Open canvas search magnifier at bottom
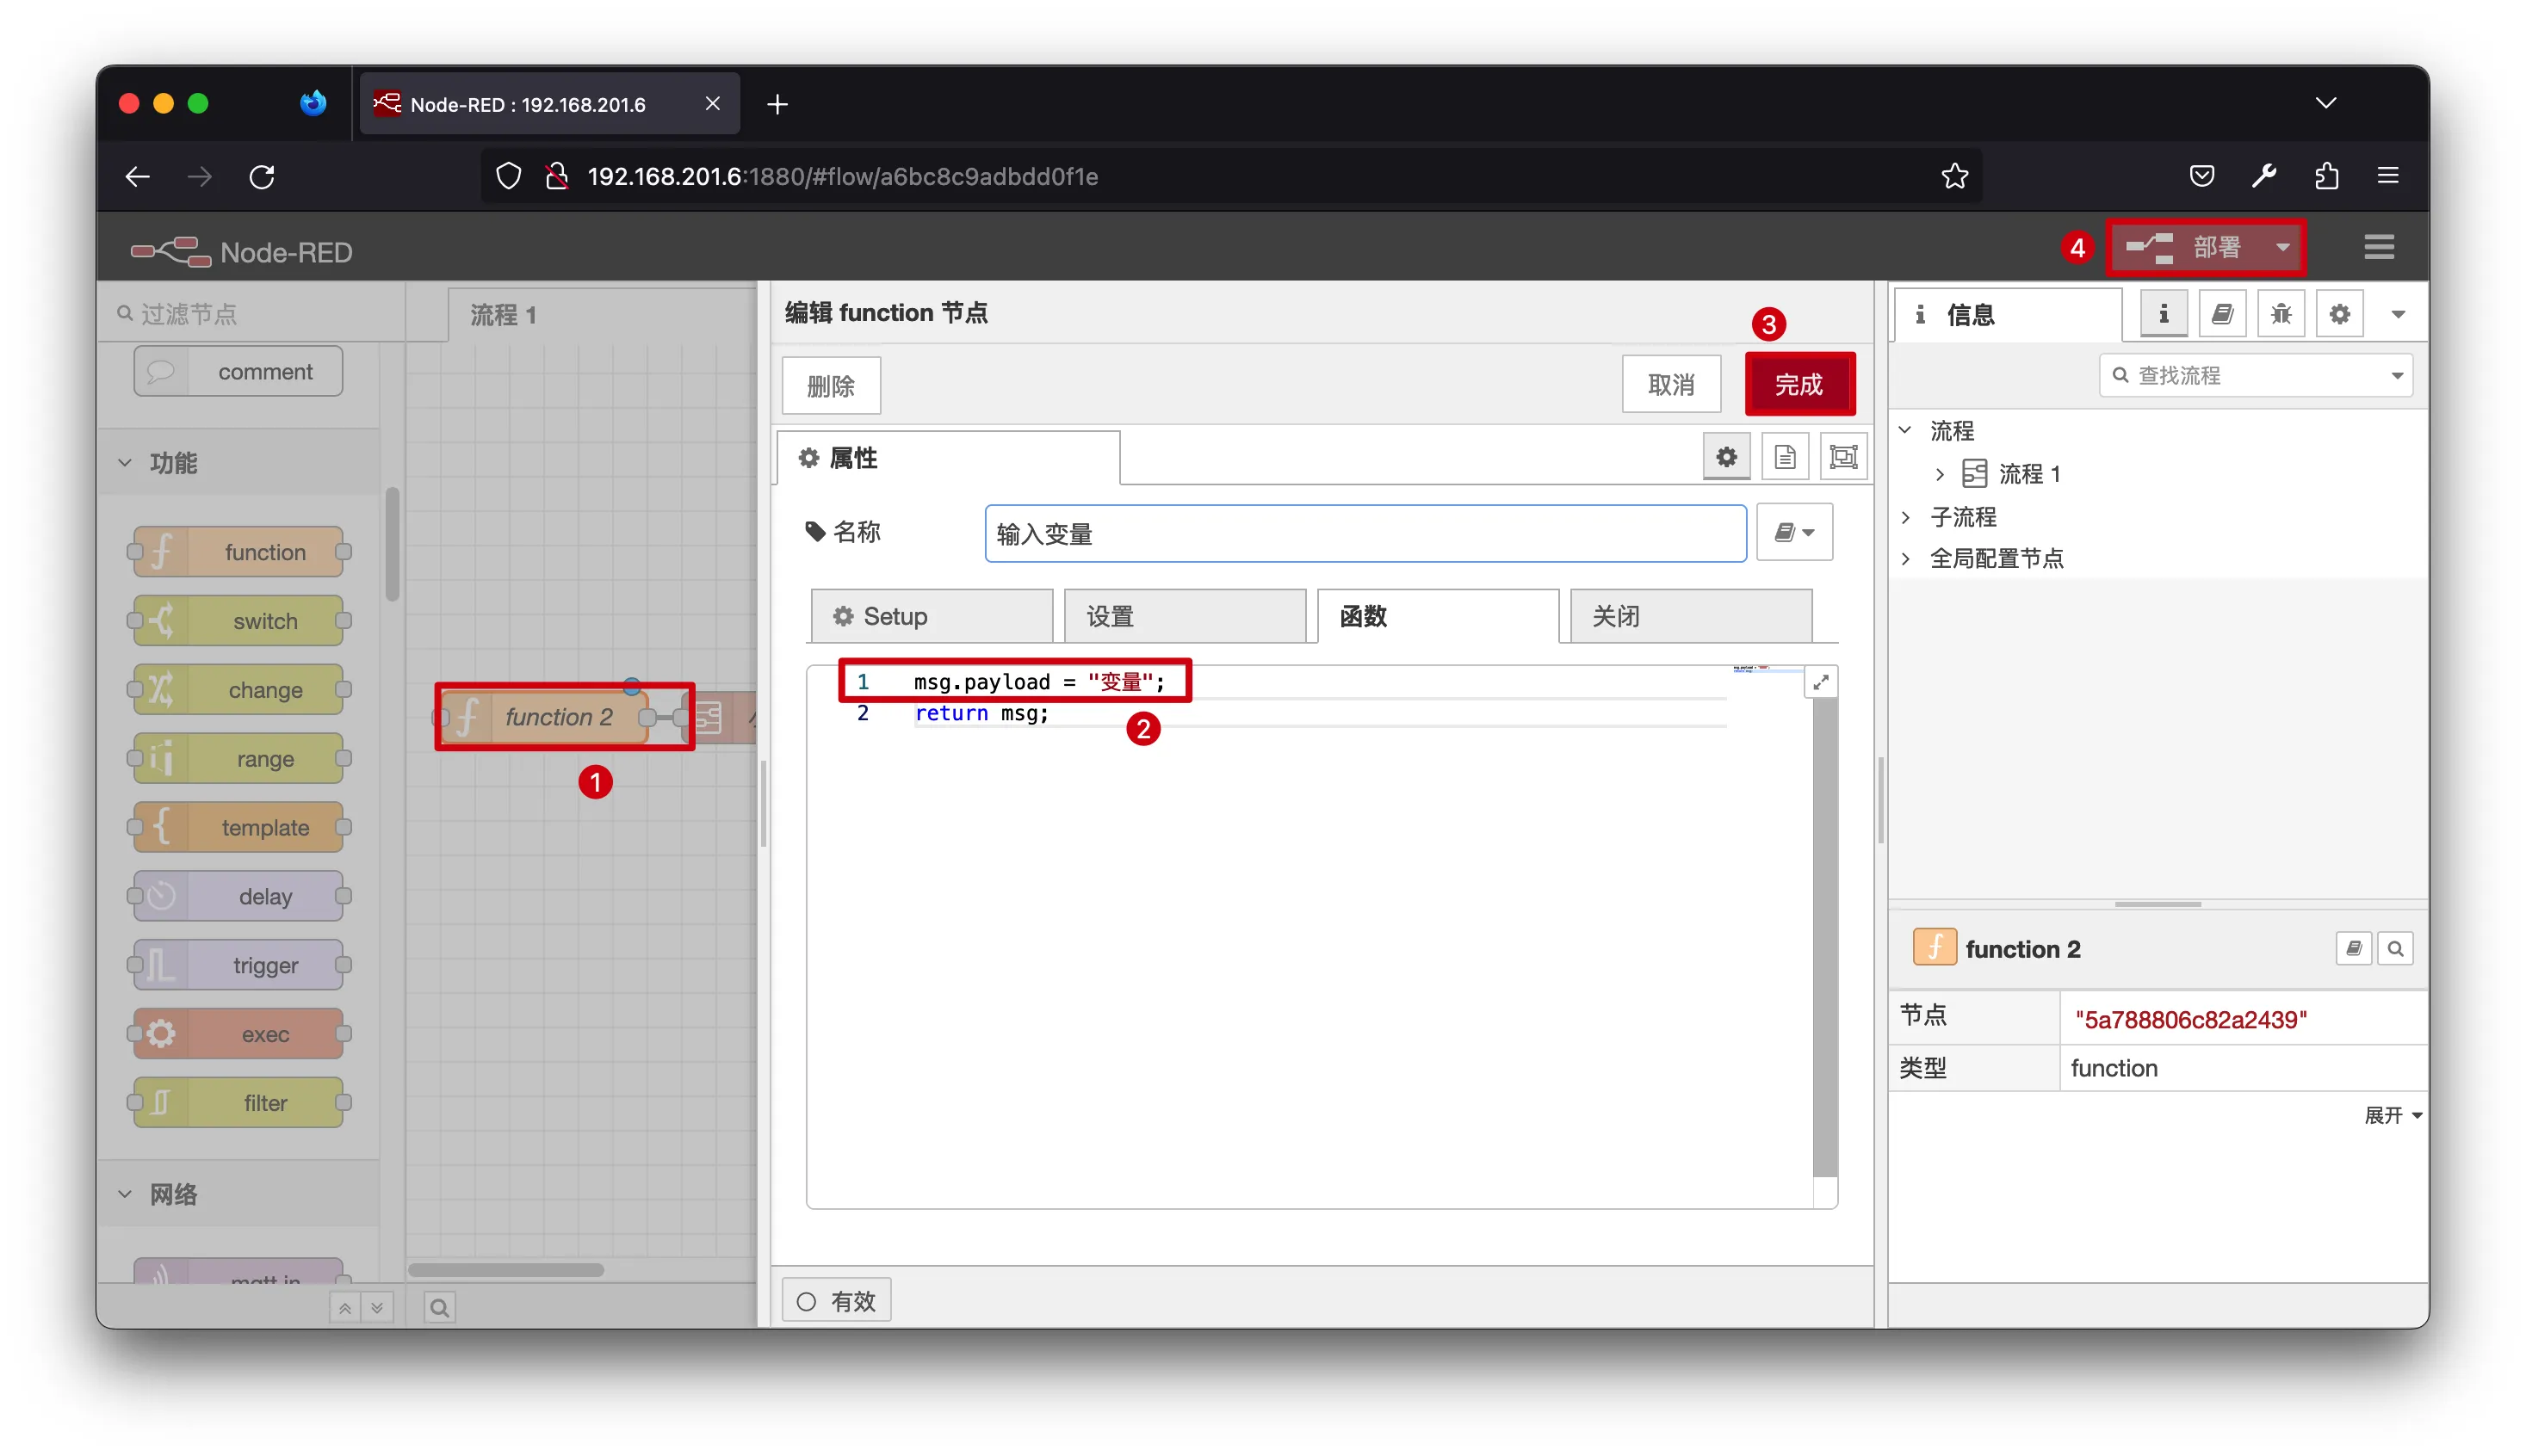This screenshot has height=1456, width=2526. tap(439, 1306)
